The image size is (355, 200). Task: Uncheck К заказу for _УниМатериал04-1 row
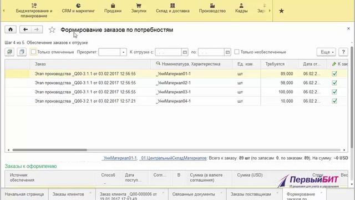[x=334, y=101]
